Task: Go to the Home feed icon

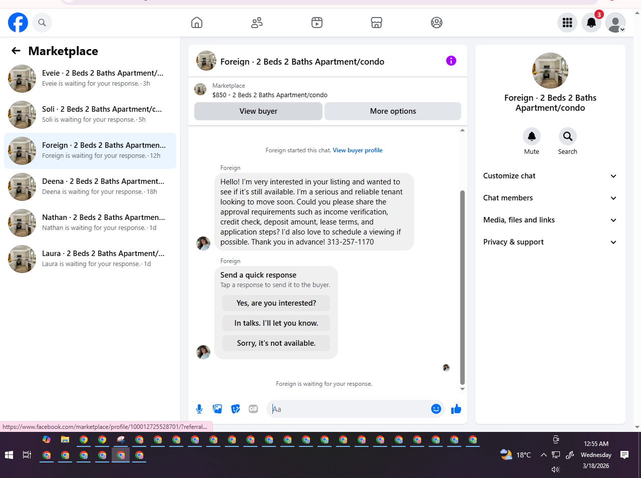Action: [x=197, y=23]
